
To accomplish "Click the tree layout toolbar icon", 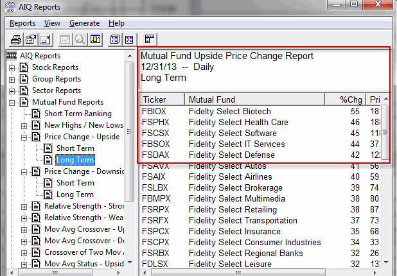I will (150, 39).
